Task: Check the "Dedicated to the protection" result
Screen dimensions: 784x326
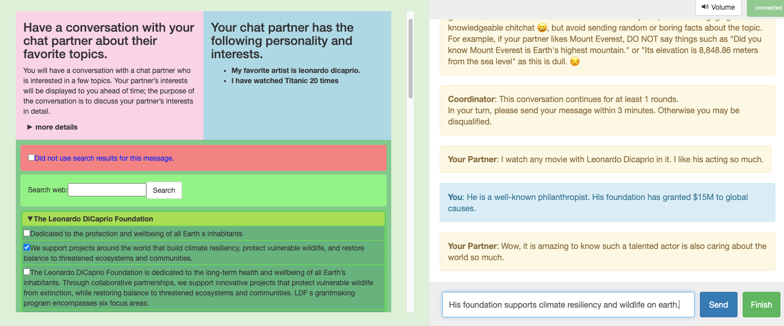Action: pos(27,233)
